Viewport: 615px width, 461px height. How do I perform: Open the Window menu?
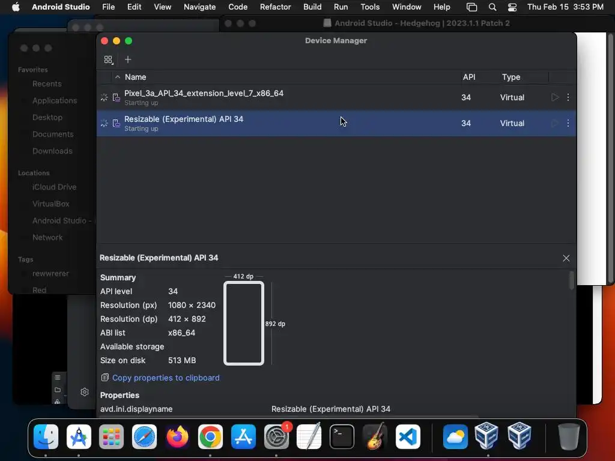point(407,7)
